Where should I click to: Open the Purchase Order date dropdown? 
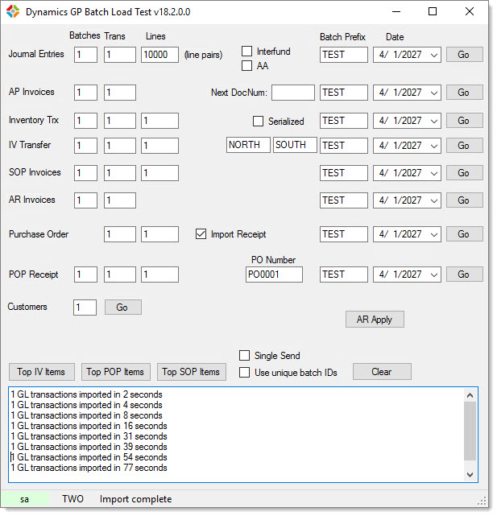434,234
